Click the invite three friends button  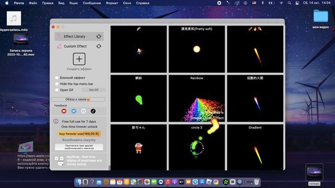[x=79, y=147]
